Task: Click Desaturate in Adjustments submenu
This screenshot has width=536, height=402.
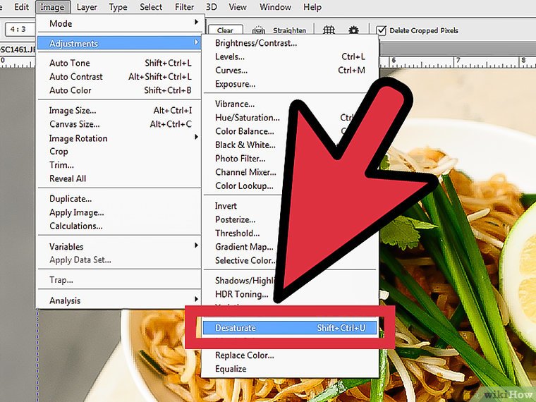Action: tap(290, 328)
